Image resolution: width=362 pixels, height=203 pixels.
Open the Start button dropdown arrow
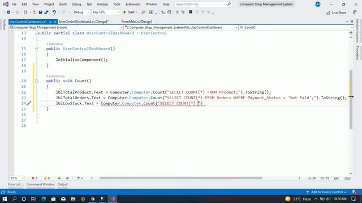137,12
